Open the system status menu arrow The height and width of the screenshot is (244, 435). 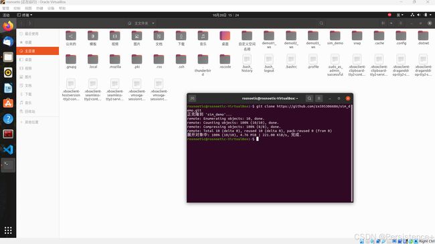coord(430,15)
